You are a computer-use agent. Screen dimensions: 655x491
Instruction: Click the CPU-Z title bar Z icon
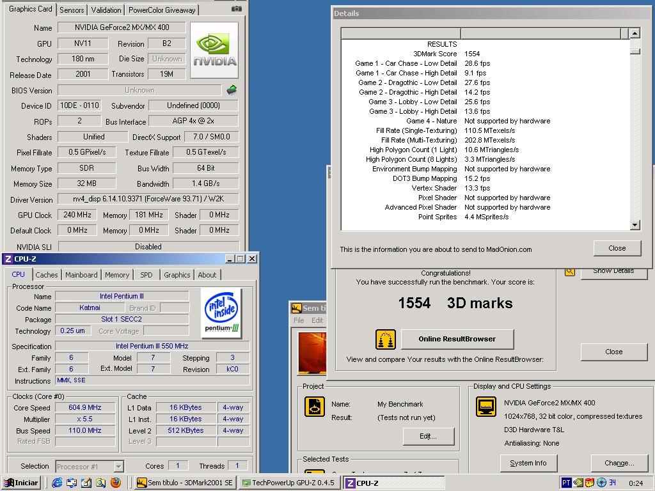[8, 259]
